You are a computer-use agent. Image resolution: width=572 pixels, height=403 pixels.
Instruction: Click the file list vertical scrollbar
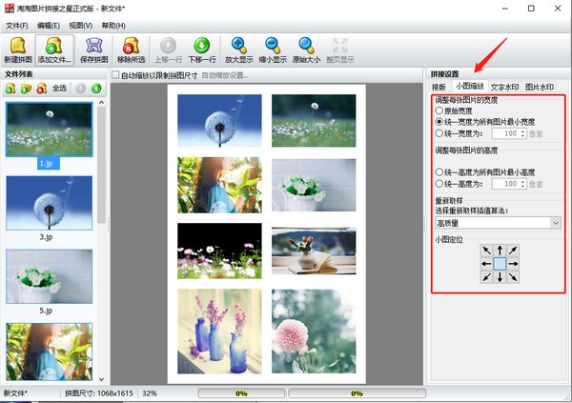[x=101, y=191]
